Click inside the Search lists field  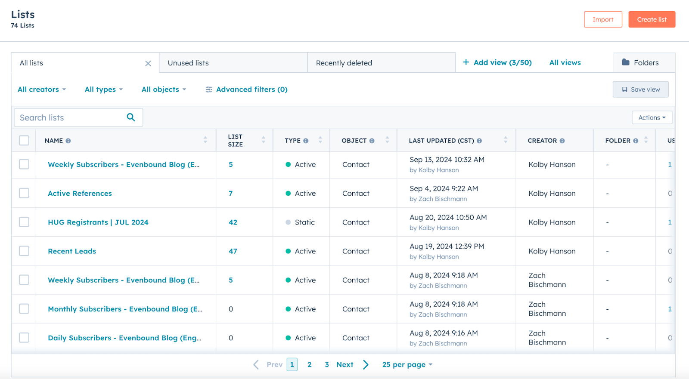point(78,117)
